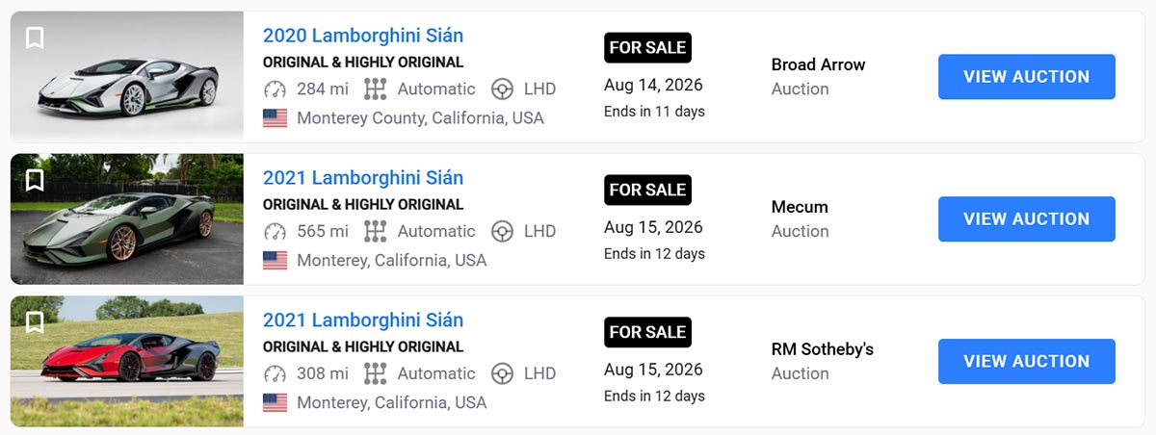This screenshot has height=435, width=1156.
Task: View Auction for the Mecum listing
Action: click(1027, 219)
